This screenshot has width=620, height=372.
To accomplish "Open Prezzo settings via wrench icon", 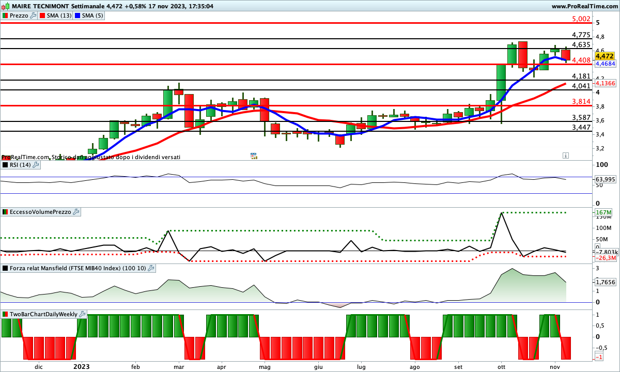I will click(34, 16).
